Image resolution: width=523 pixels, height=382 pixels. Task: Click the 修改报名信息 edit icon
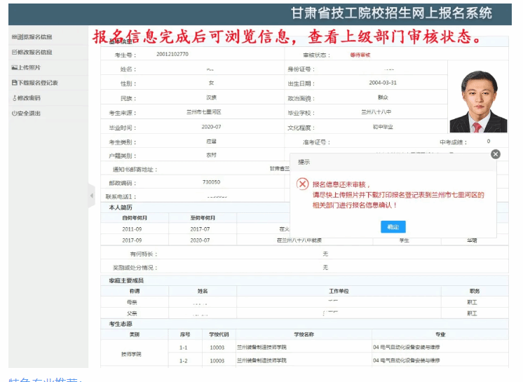(13, 52)
